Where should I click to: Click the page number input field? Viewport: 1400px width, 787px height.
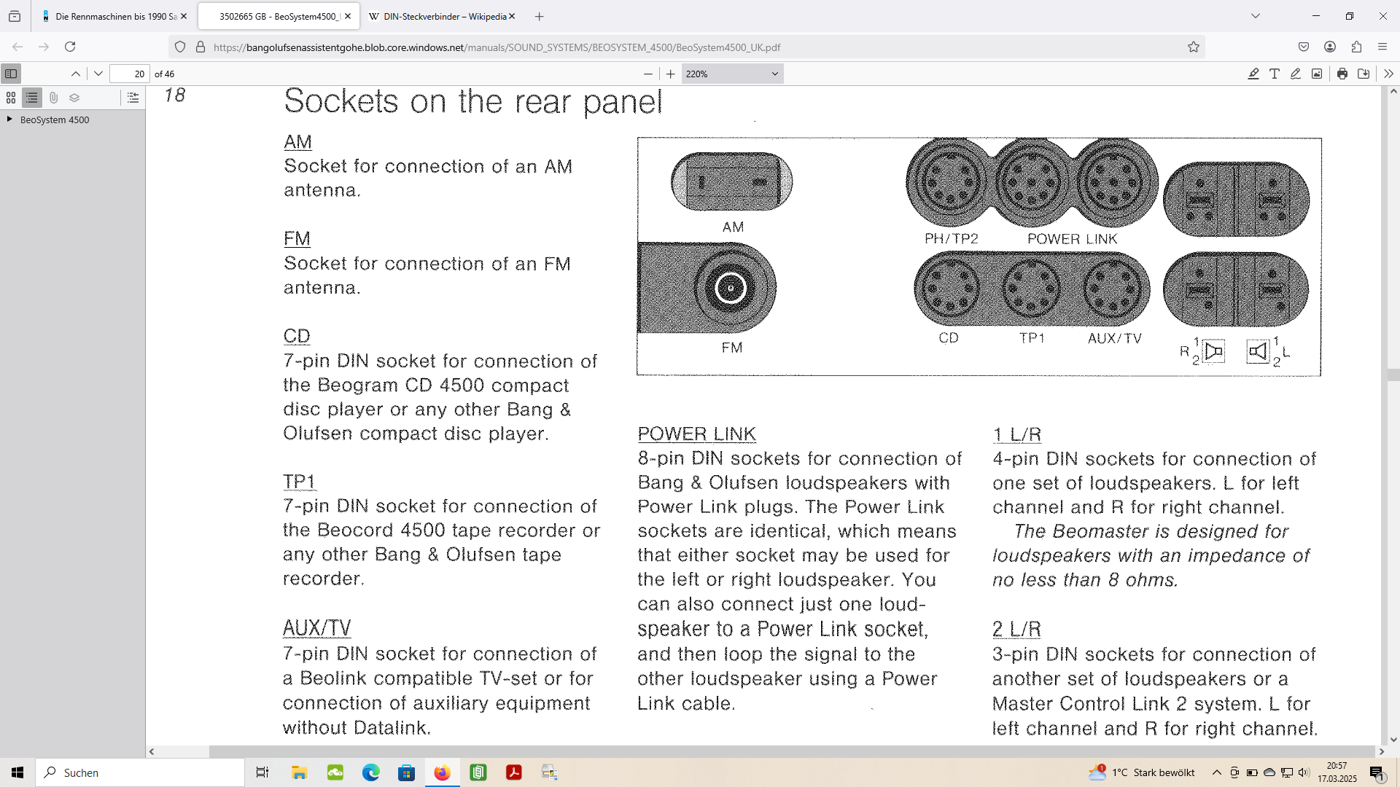pos(130,74)
